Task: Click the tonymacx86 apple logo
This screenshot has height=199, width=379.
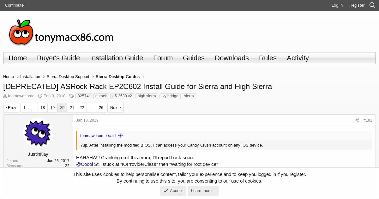Action: click(61, 32)
